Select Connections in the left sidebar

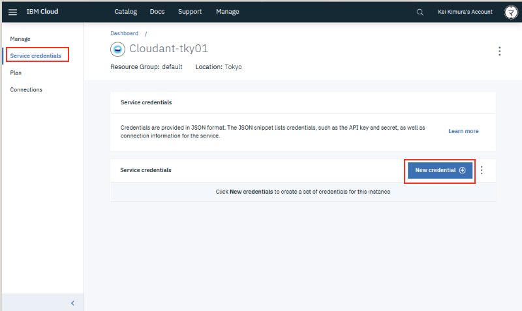26,90
